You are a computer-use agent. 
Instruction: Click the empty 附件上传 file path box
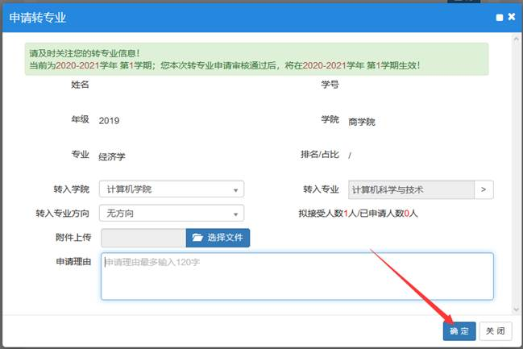[143, 238]
